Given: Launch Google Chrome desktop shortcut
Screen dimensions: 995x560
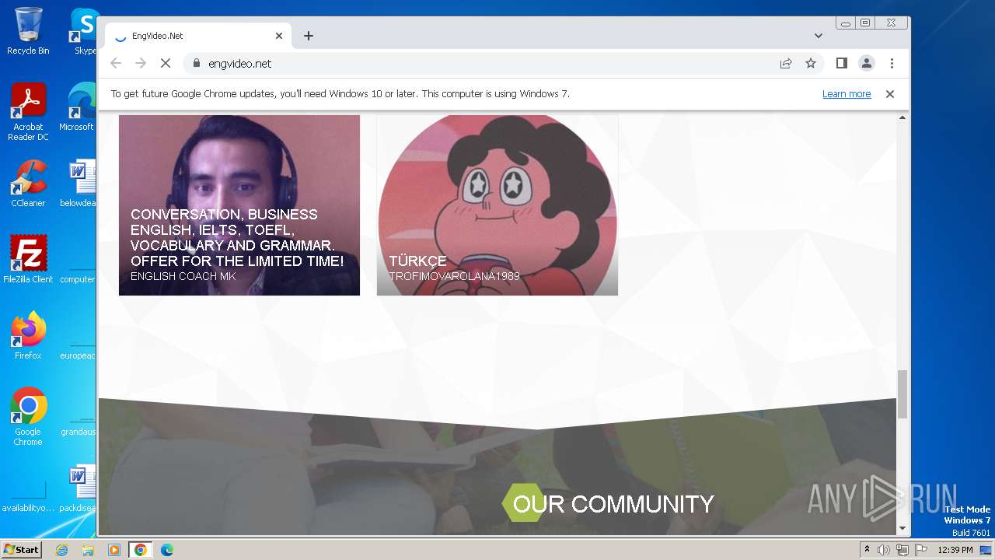Looking at the screenshot, I should (x=28, y=417).
